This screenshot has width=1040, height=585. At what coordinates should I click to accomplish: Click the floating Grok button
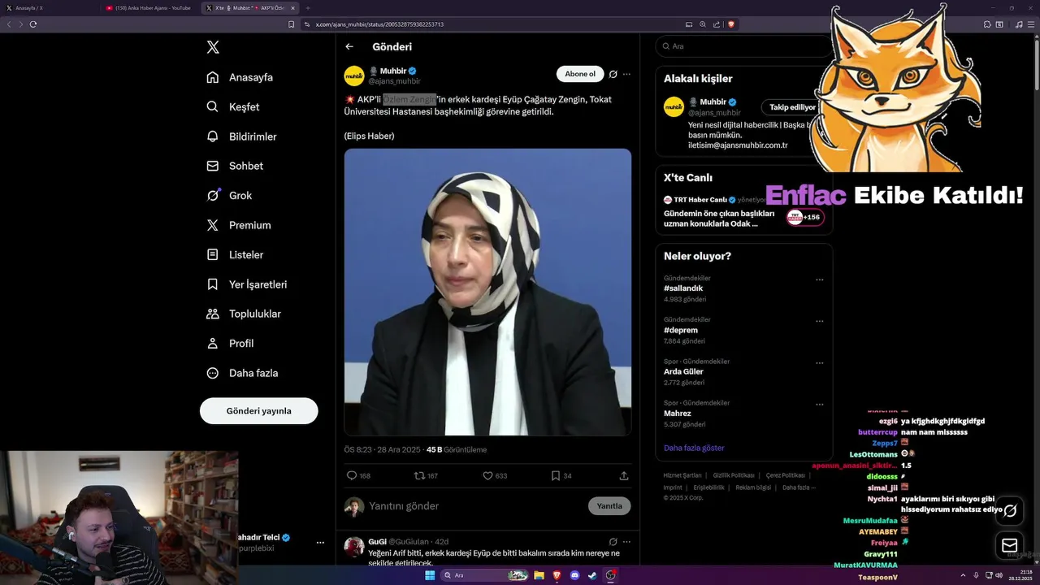coord(1010,511)
